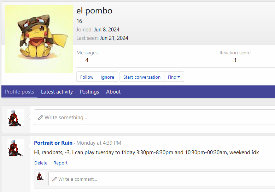Click the small avatar beside comment box
Image resolution: width=275 pixels, height=192 pixels.
tap(40, 176)
